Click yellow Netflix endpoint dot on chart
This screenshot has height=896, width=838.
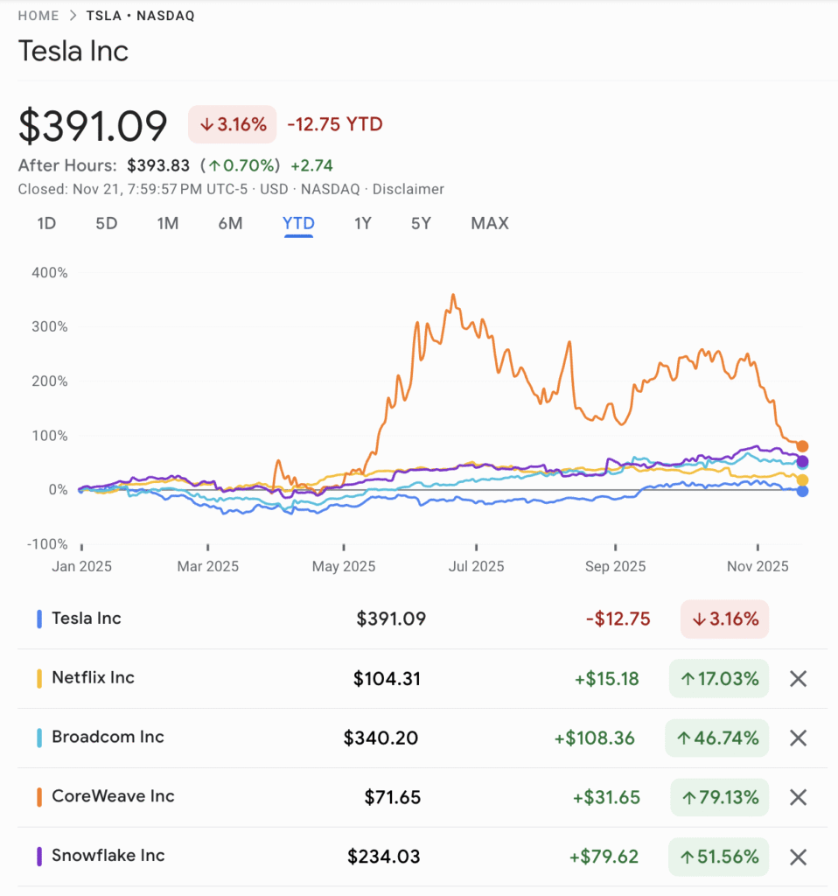[x=802, y=480]
